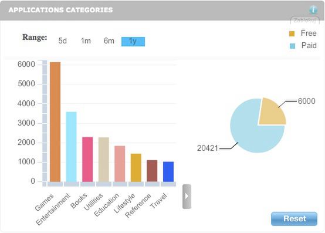Click the Free pie slice
This screenshot has width=325, height=233.
[272, 114]
